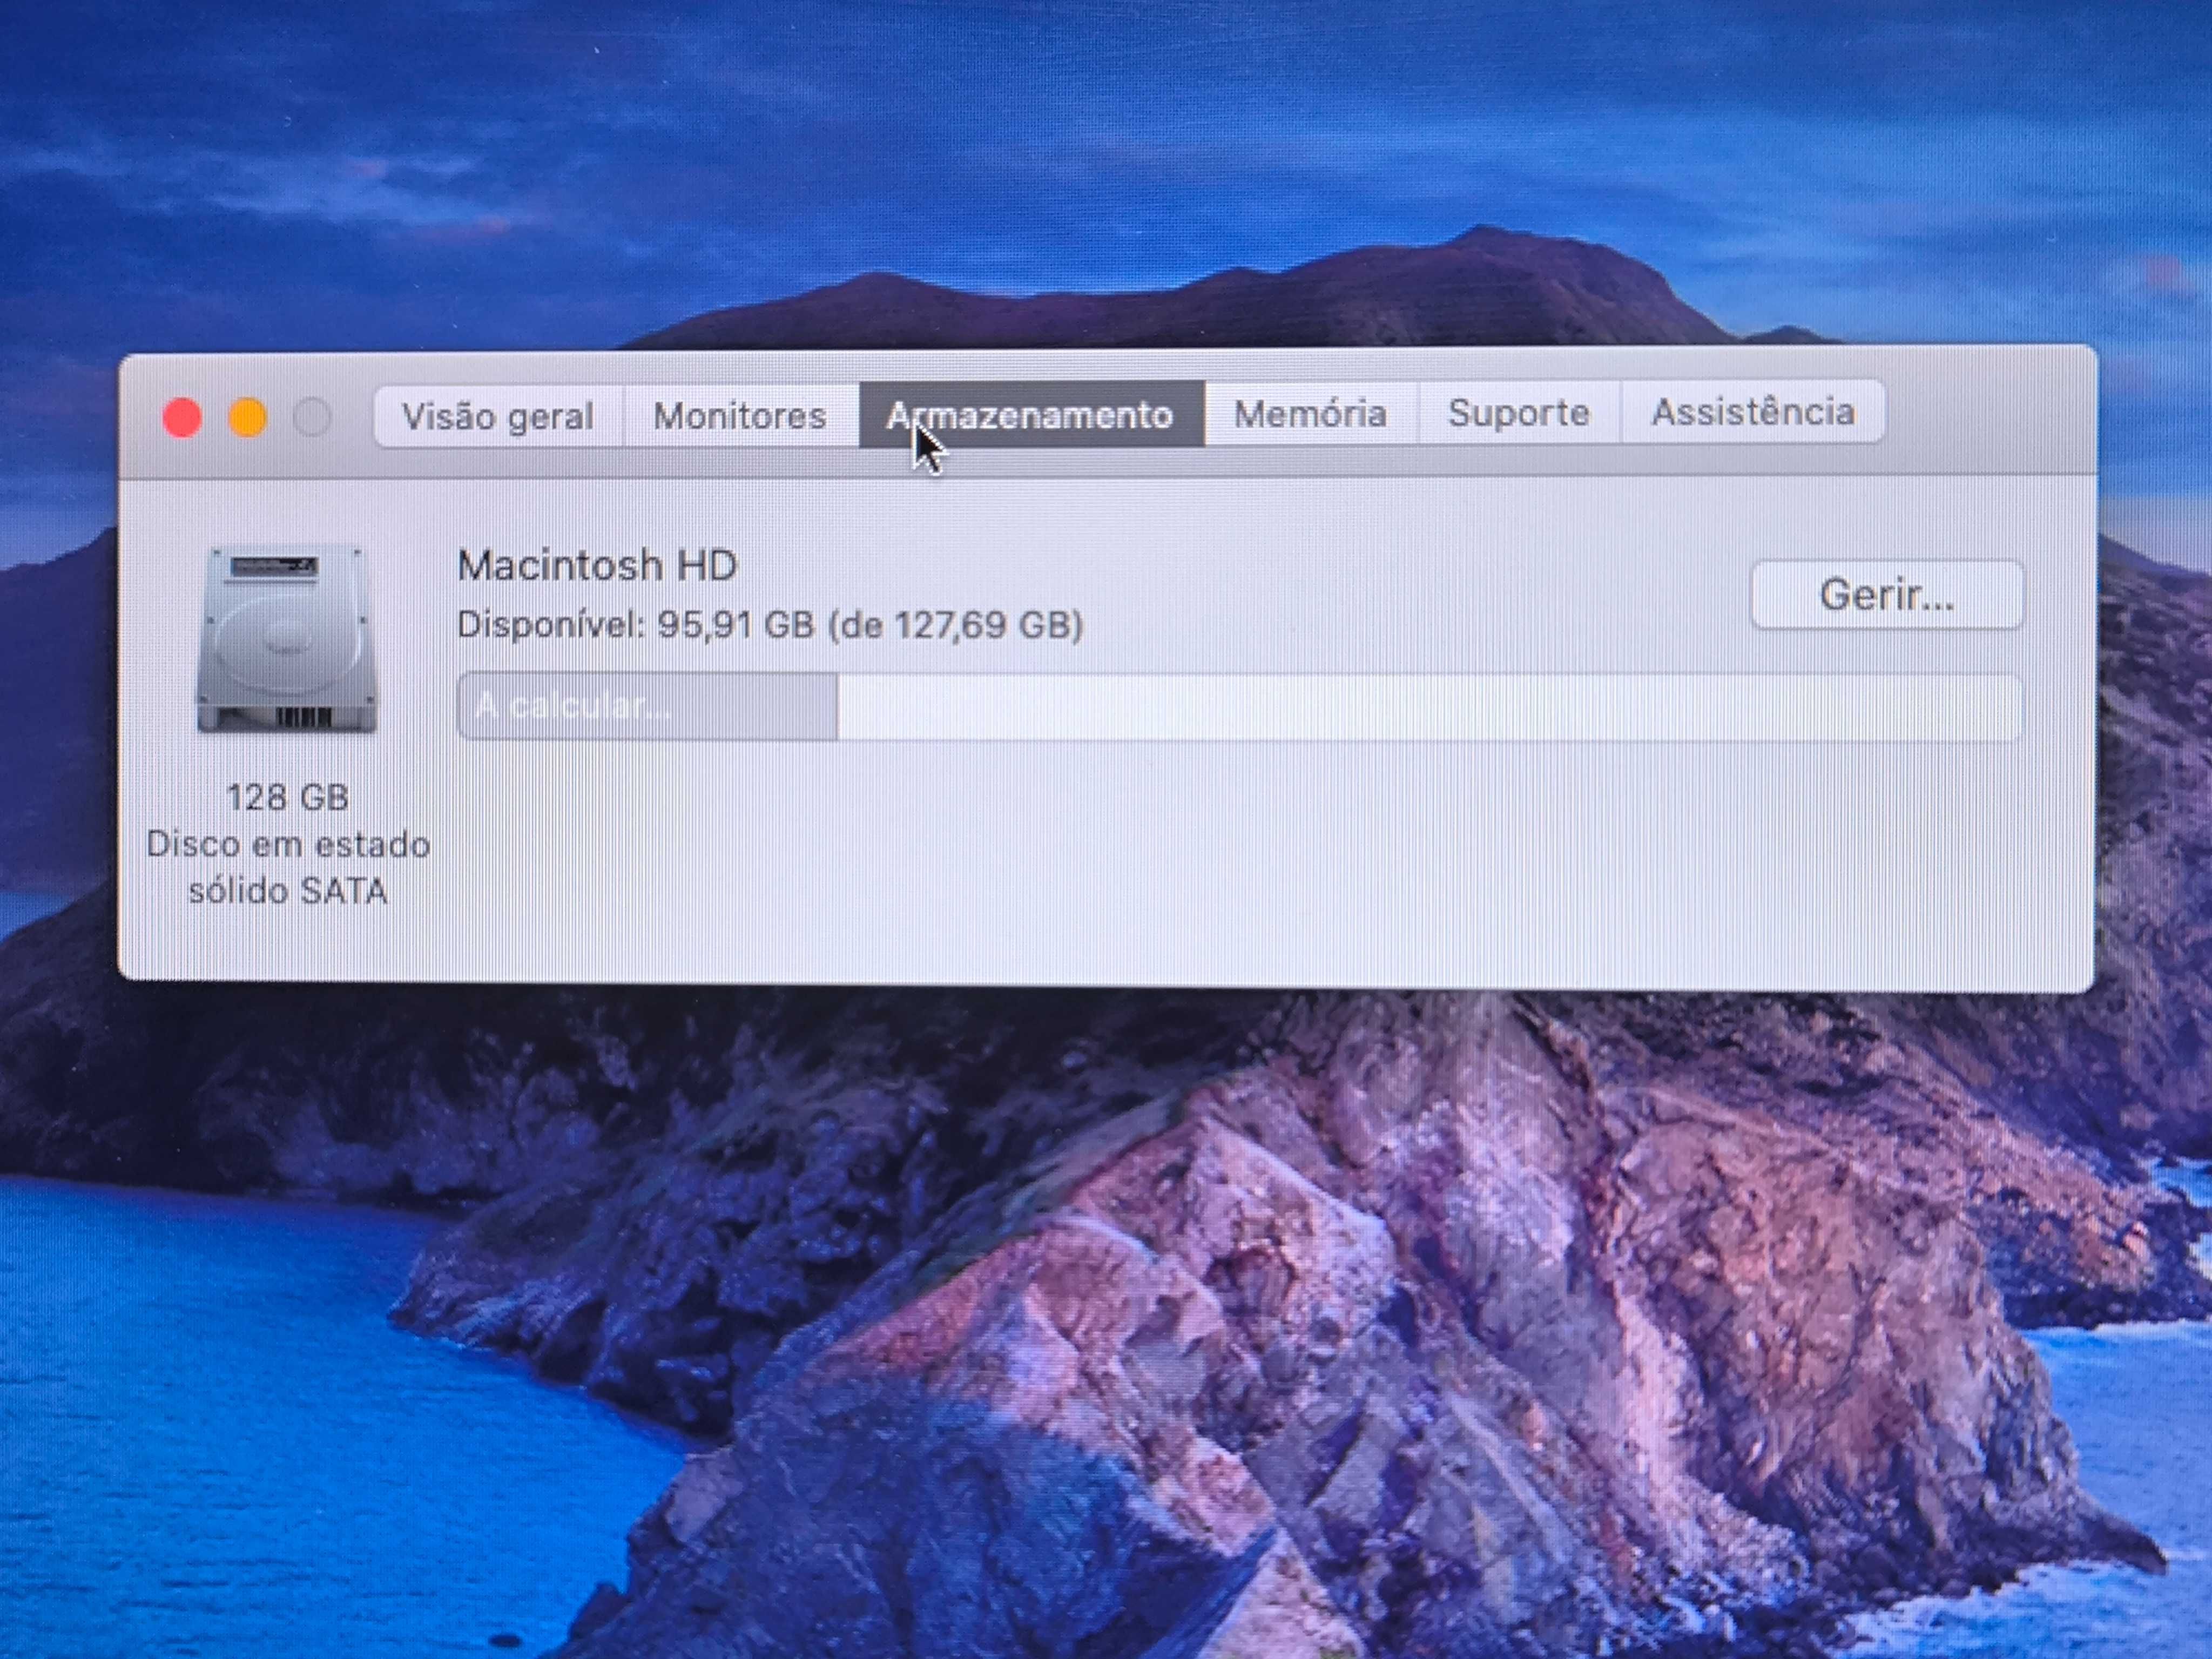Minimize the window with the yellow button
The height and width of the screenshot is (1659, 2212).
pyautogui.click(x=247, y=417)
